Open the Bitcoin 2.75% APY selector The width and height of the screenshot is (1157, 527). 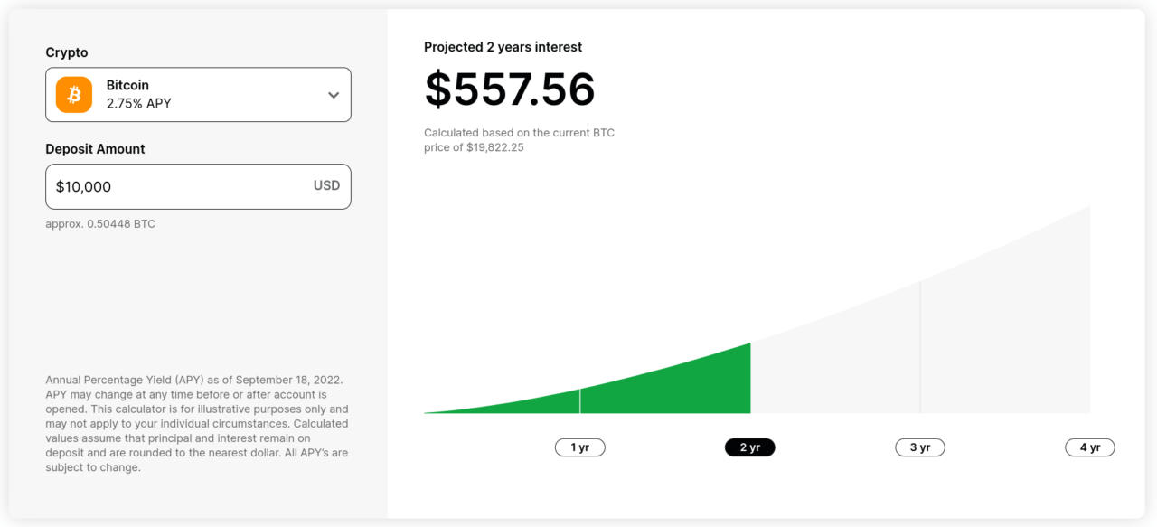click(x=198, y=95)
